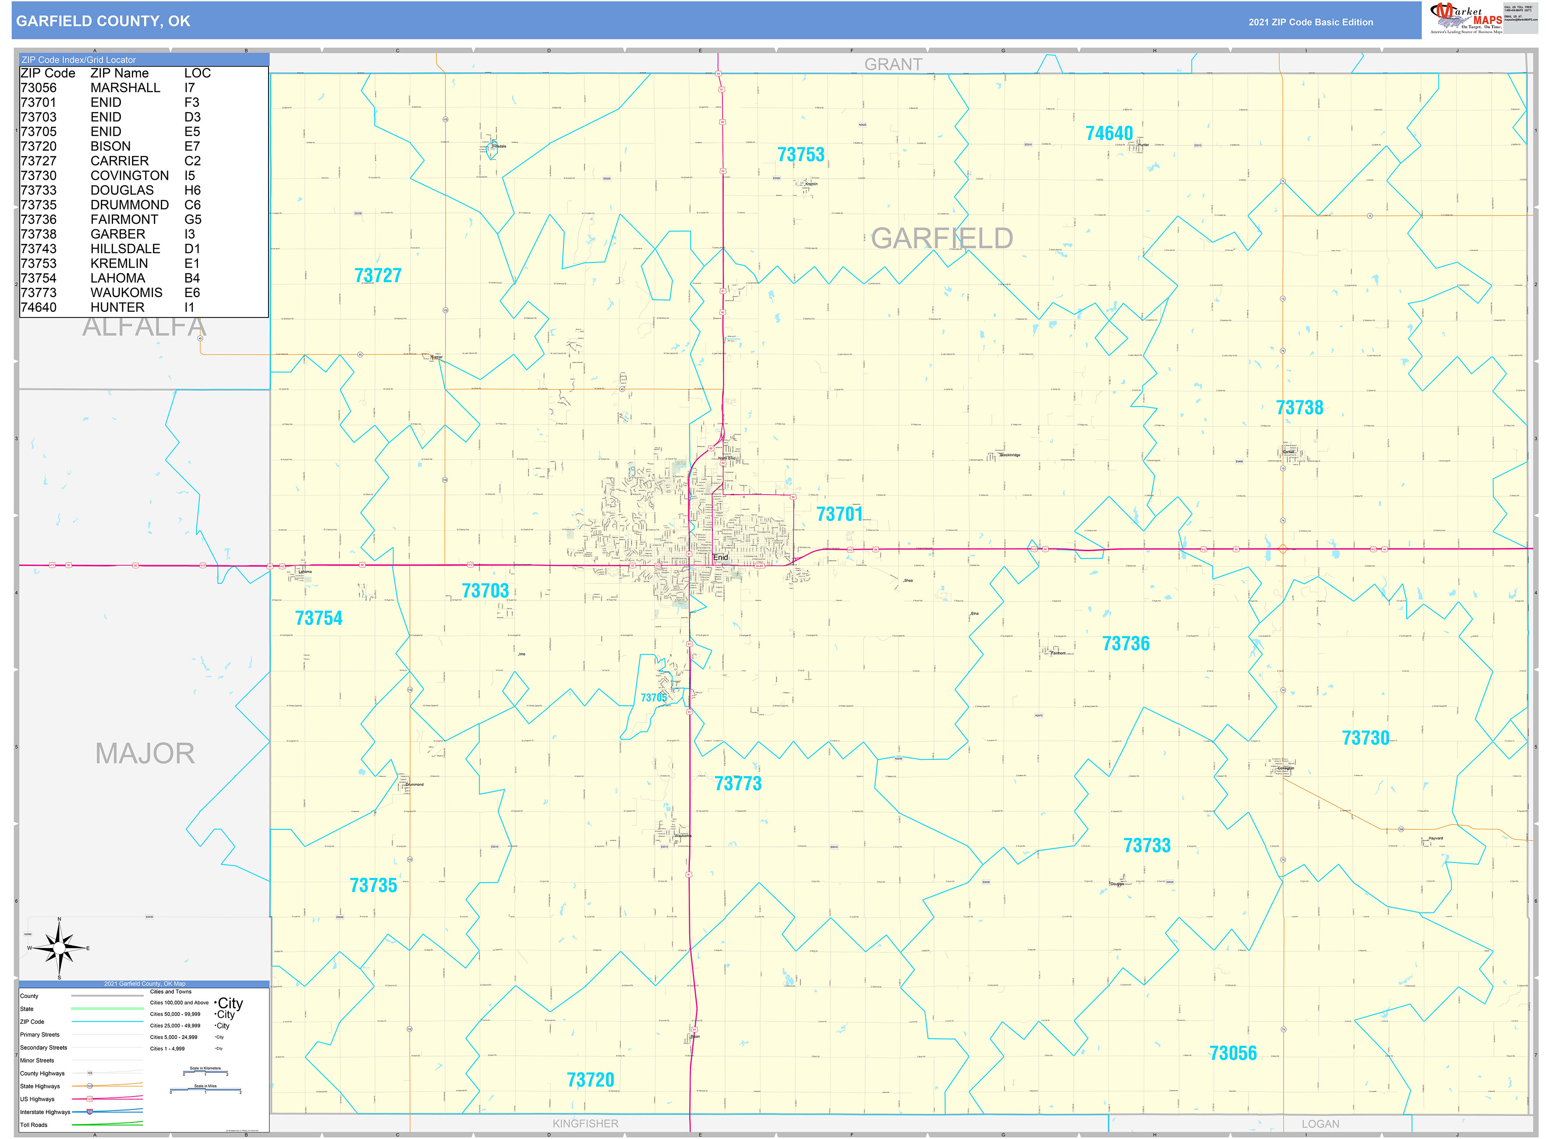Click the LOGAN county label

click(x=1320, y=1125)
